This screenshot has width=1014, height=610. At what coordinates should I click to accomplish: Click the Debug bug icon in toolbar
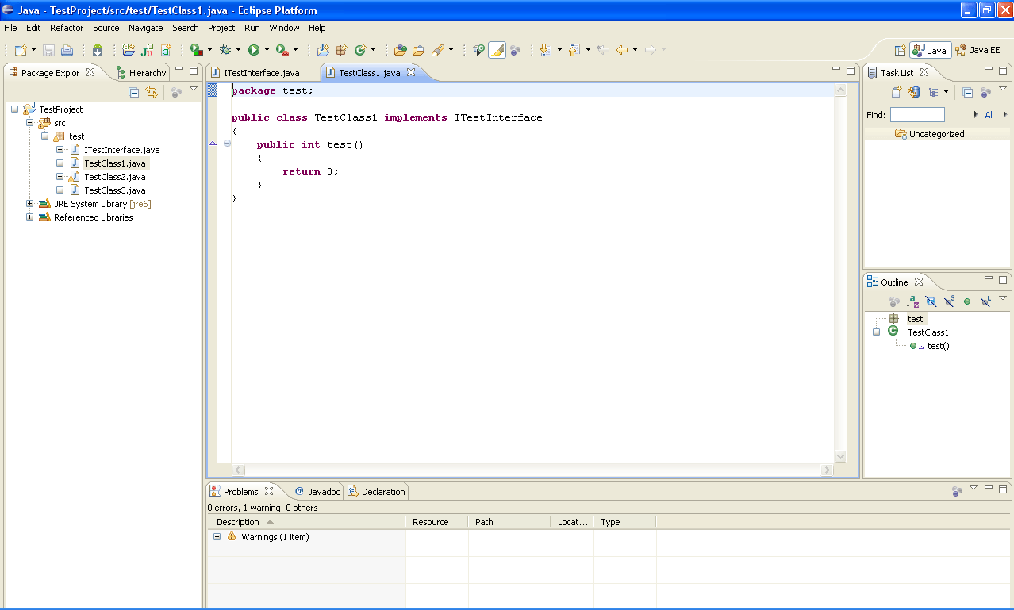click(225, 50)
